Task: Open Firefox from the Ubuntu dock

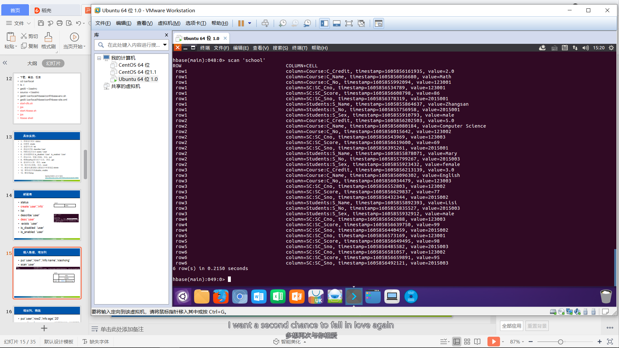Action: pos(221,296)
